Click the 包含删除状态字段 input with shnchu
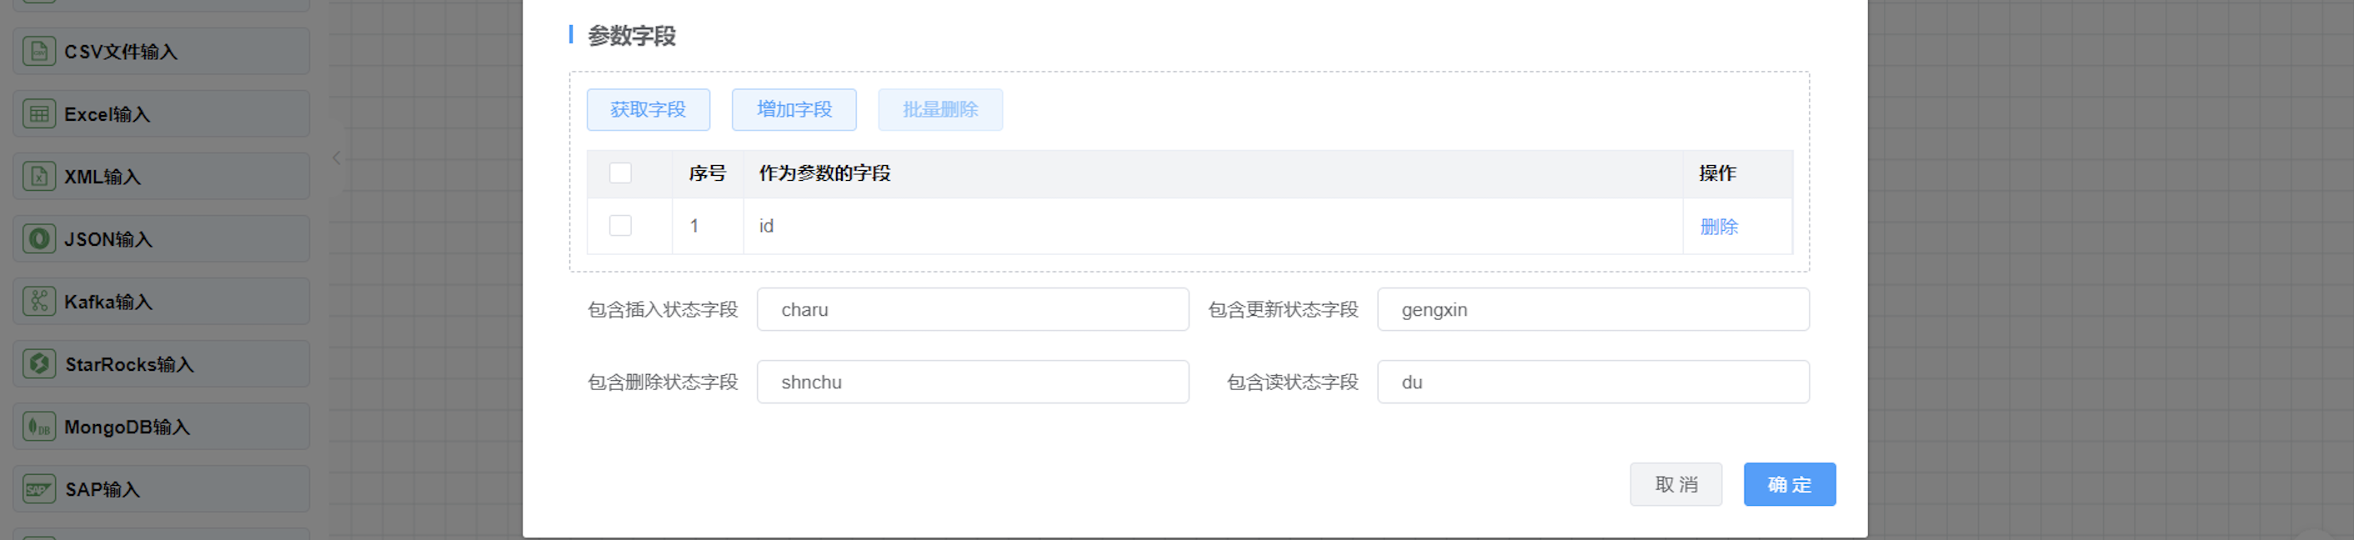Image resolution: width=2354 pixels, height=540 pixels. tap(972, 382)
